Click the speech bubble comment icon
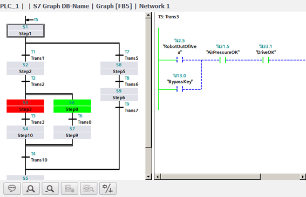 pyautogui.click(x=12, y=188)
